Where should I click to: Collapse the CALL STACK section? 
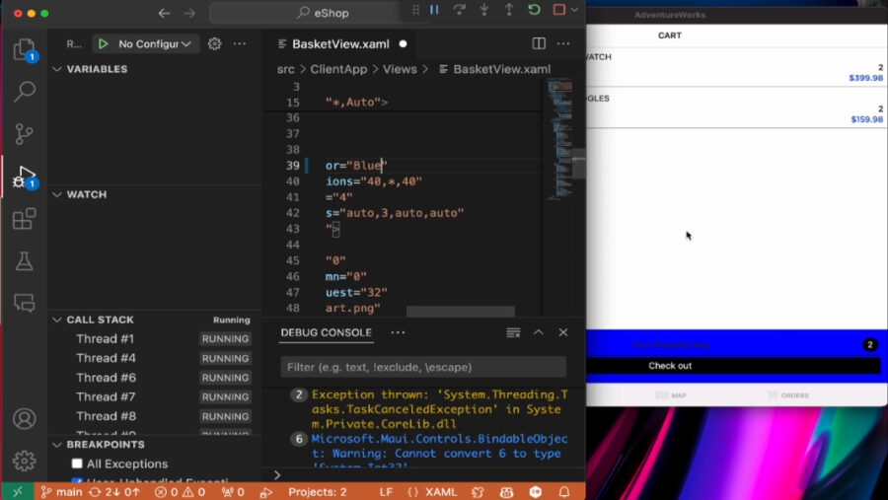(x=100, y=320)
